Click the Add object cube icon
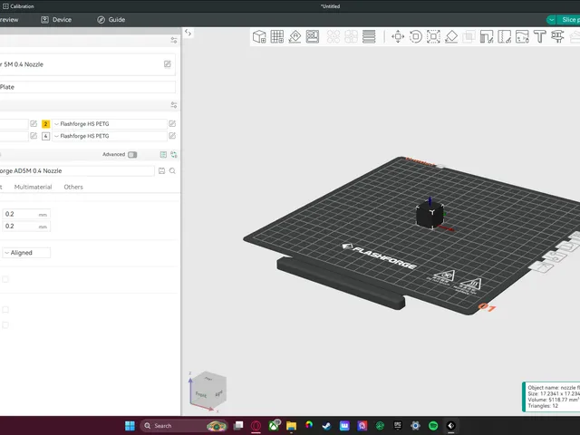 pyautogui.click(x=259, y=36)
